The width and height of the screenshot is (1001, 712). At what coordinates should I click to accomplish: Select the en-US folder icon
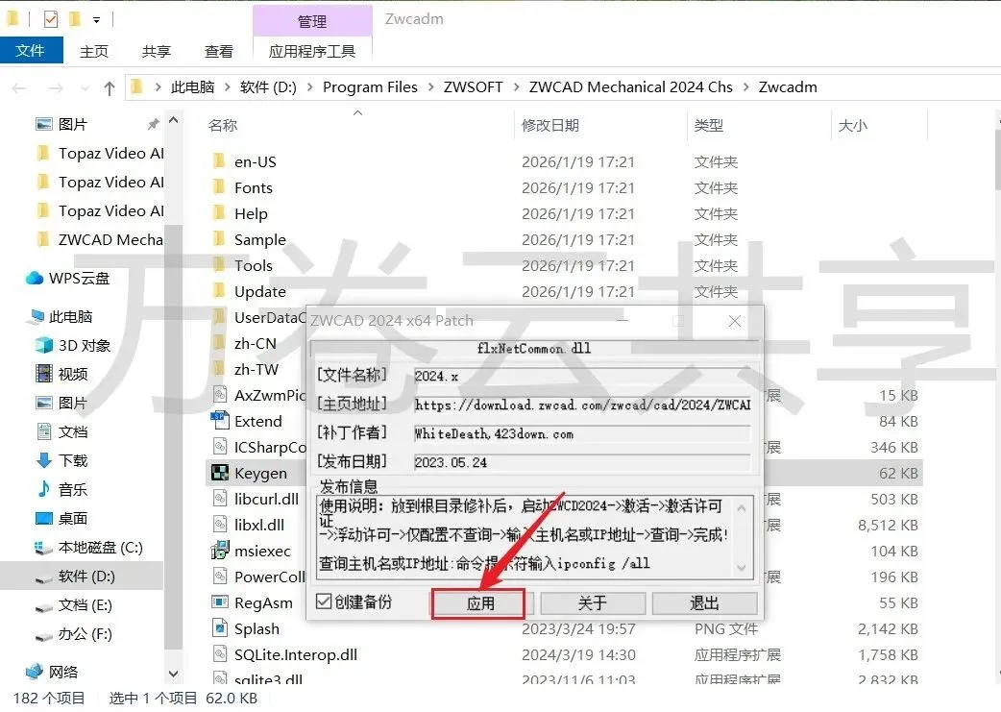pos(219,160)
